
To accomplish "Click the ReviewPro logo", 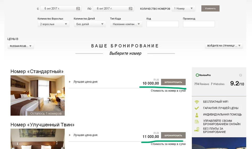I will tap(203, 75).
